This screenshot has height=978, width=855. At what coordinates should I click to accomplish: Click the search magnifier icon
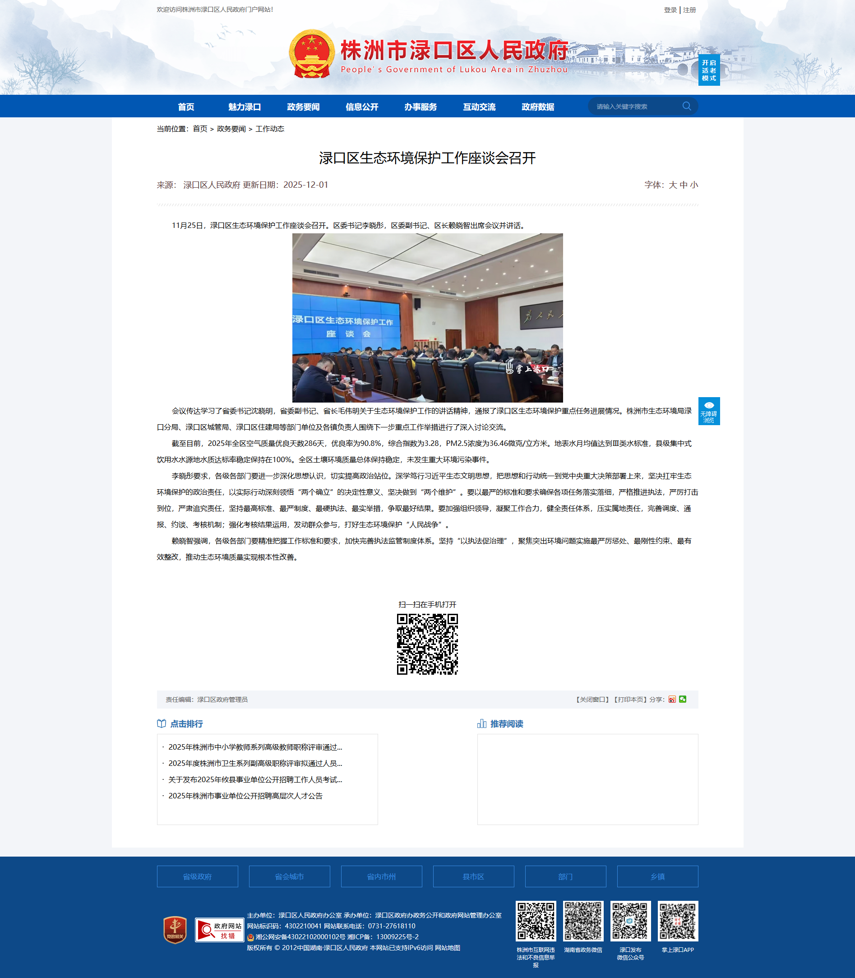pyautogui.click(x=686, y=106)
